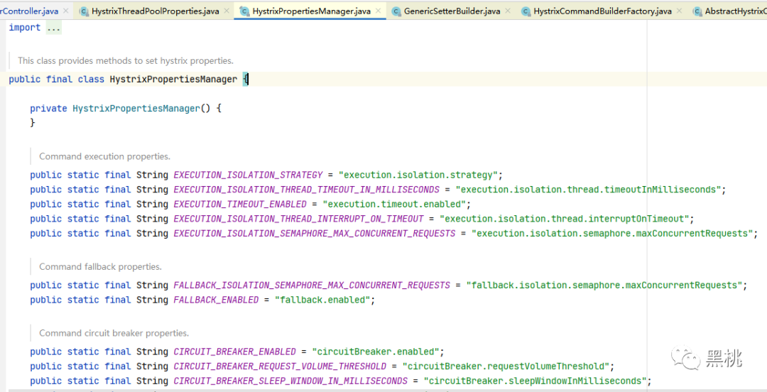Screen dimensions: 767x392
Task: Close the HystrixThreadPoolProperties.java tab
Action: 227,10
